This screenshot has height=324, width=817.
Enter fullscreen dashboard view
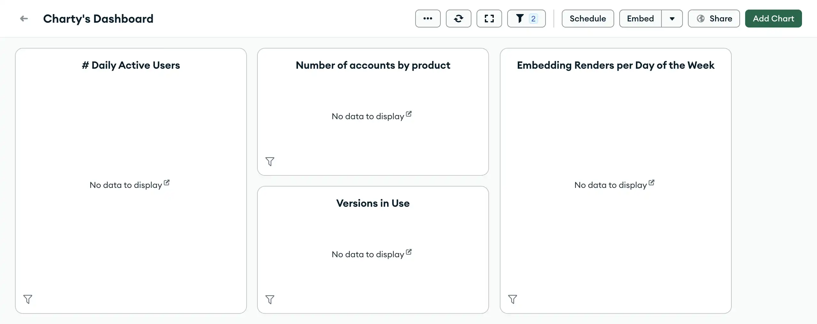(489, 19)
